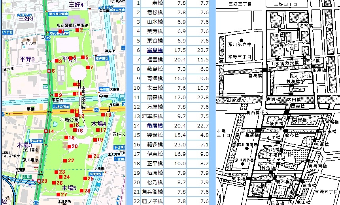Click red marker number 20

[x=69, y=146]
